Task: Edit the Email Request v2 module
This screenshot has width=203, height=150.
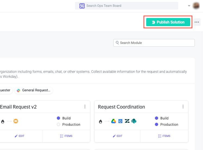Action: click(20, 136)
